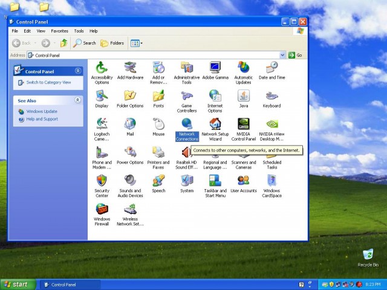Open Network Connections icon
This screenshot has height=290, width=387.
pos(187,124)
